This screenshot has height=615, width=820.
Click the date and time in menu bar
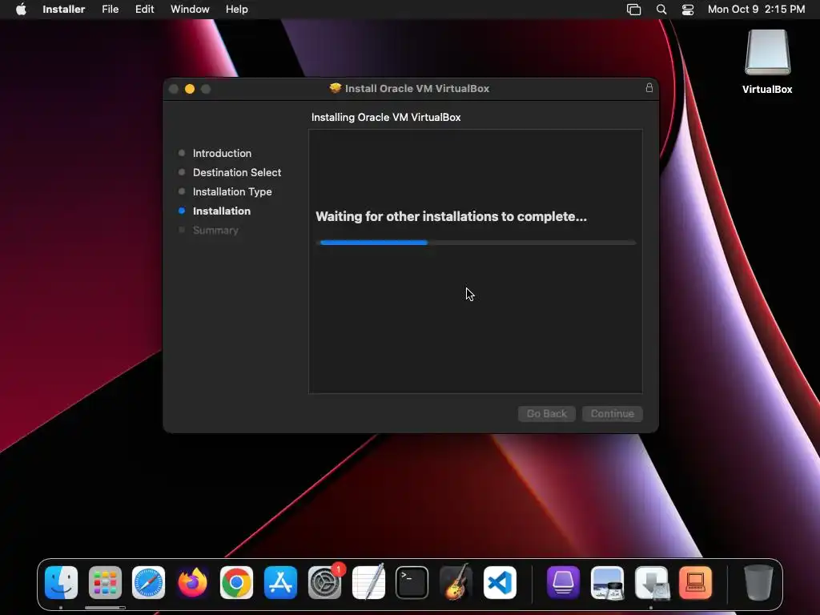click(x=756, y=9)
